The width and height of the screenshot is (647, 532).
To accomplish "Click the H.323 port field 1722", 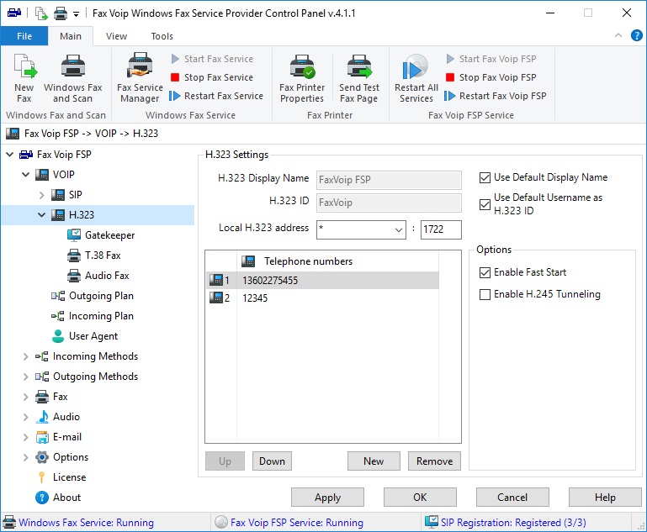I will click(441, 229).
